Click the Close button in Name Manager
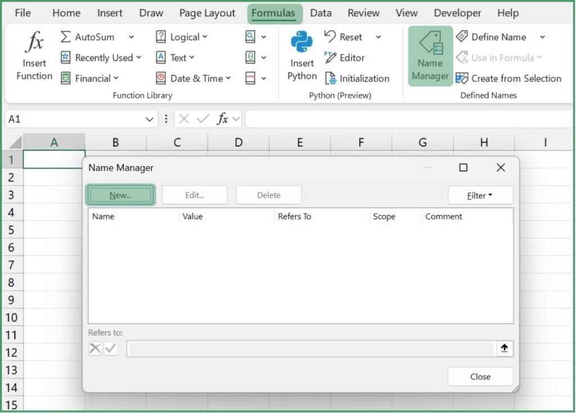 tap(480, 376)
